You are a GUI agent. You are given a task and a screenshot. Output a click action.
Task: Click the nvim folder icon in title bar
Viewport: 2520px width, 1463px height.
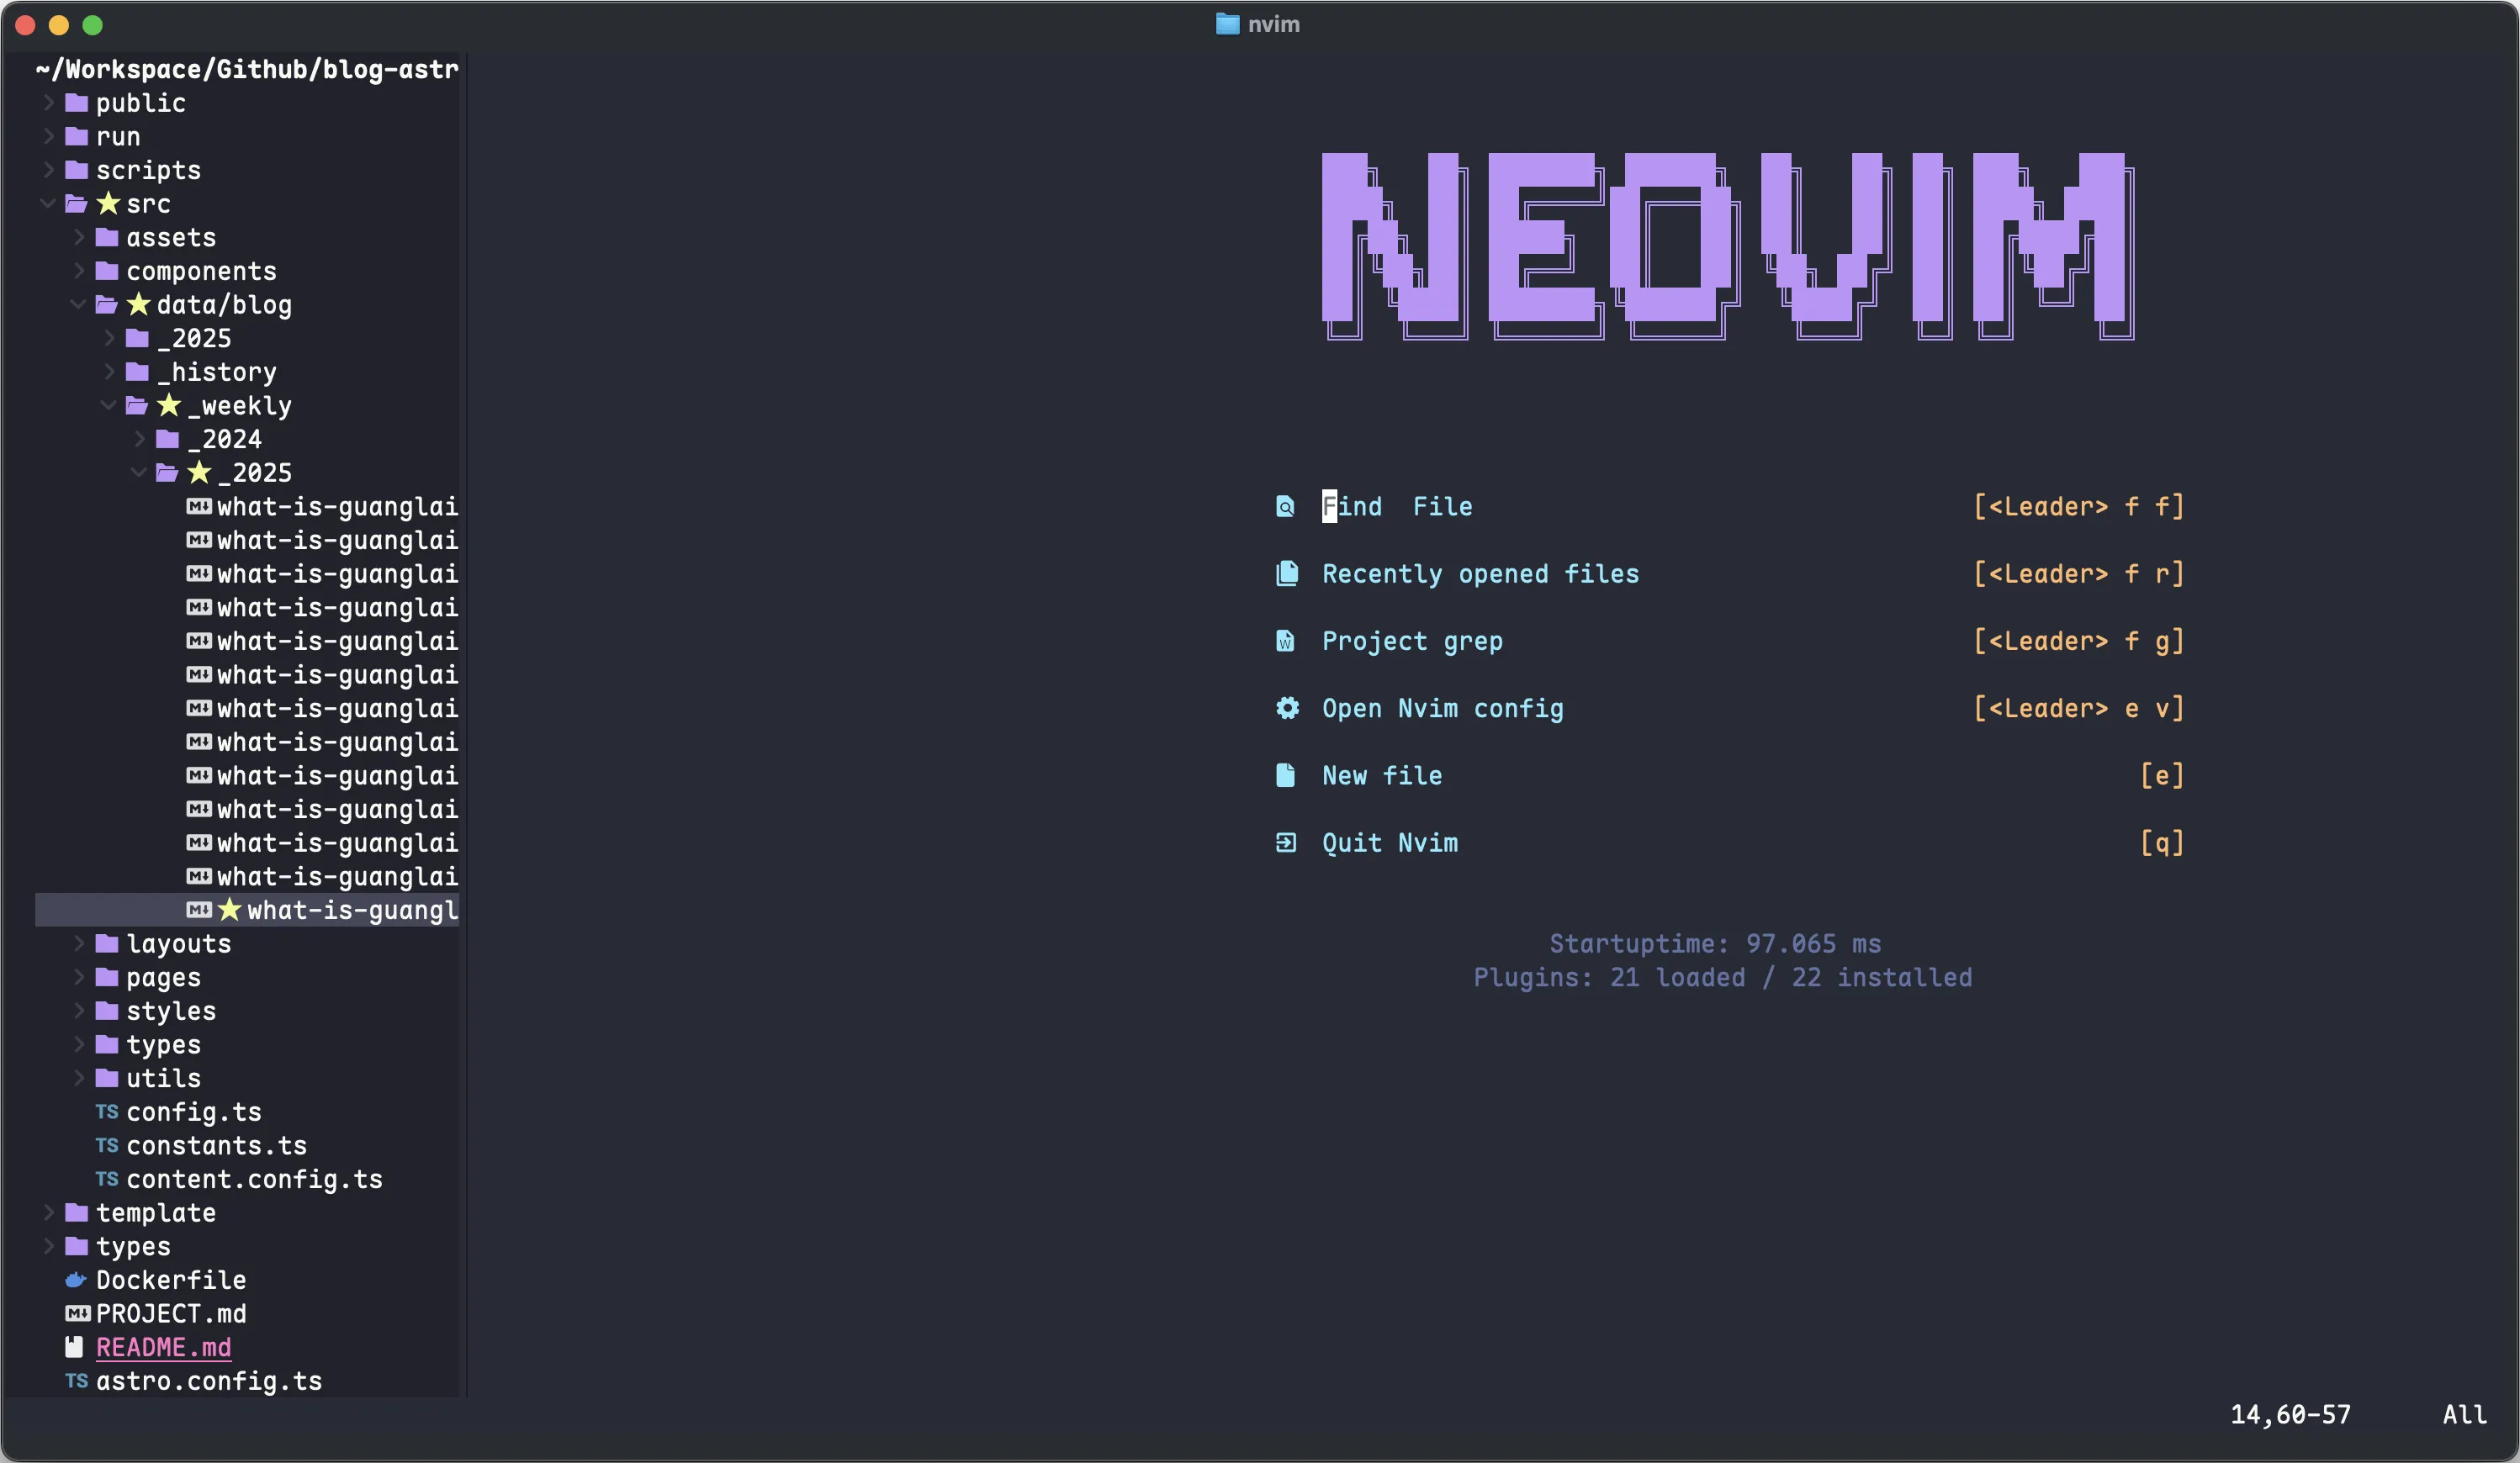coord(1227,24)
